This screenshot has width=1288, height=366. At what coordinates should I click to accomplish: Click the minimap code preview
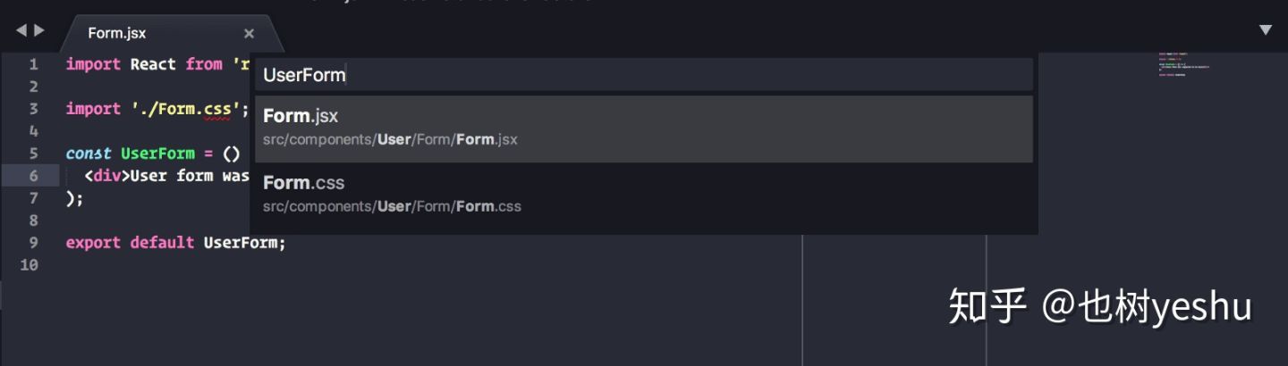[1183, 65]
